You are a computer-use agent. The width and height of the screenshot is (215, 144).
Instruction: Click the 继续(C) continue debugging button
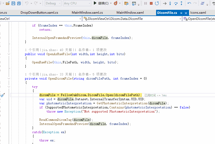pos(101,3)
